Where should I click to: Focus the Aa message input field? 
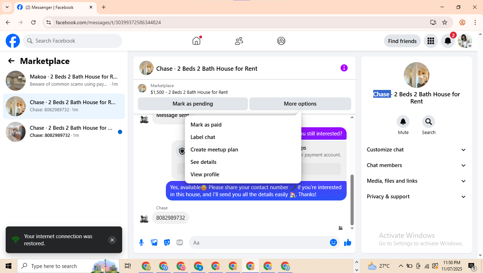pos(264,242)
